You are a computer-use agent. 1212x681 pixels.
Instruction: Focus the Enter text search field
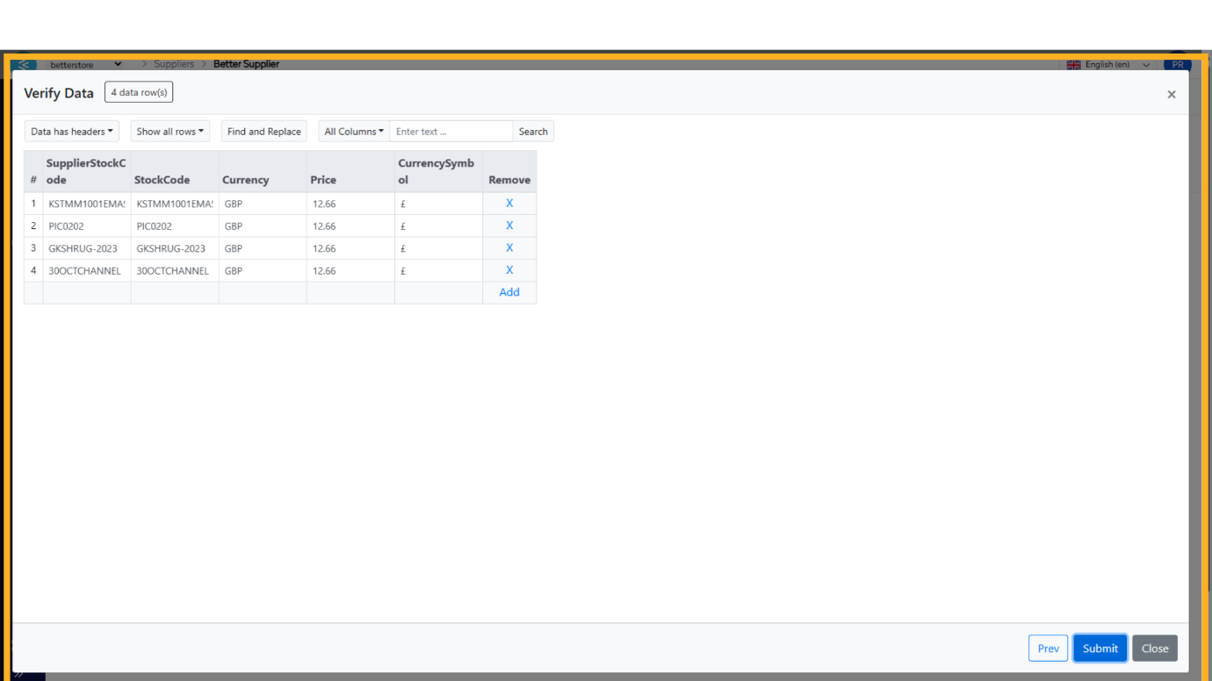pyautogui.click(x=451, y=132)
